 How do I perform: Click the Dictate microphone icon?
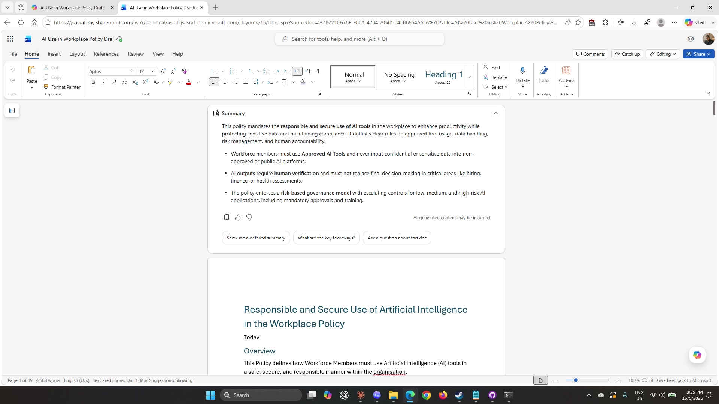tap(522, 70)
